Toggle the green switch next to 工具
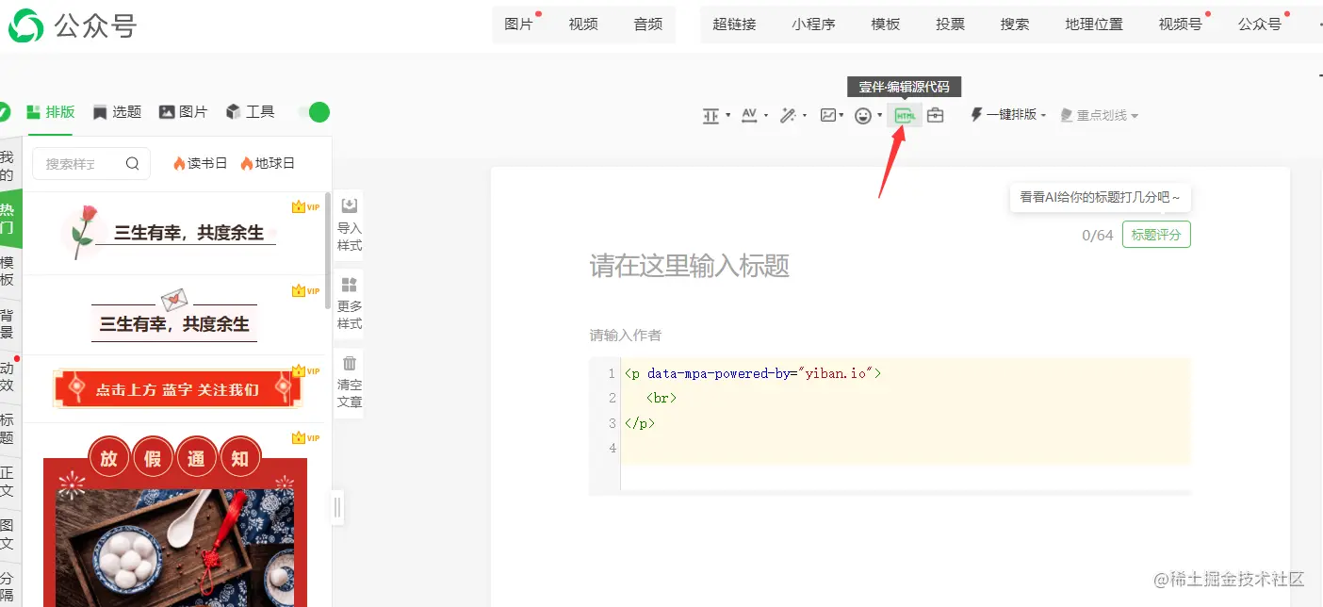This screenshot has height=607, width=1323. coord(314,112)
